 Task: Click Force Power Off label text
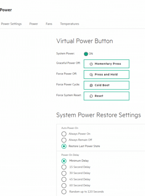[66, 74]
